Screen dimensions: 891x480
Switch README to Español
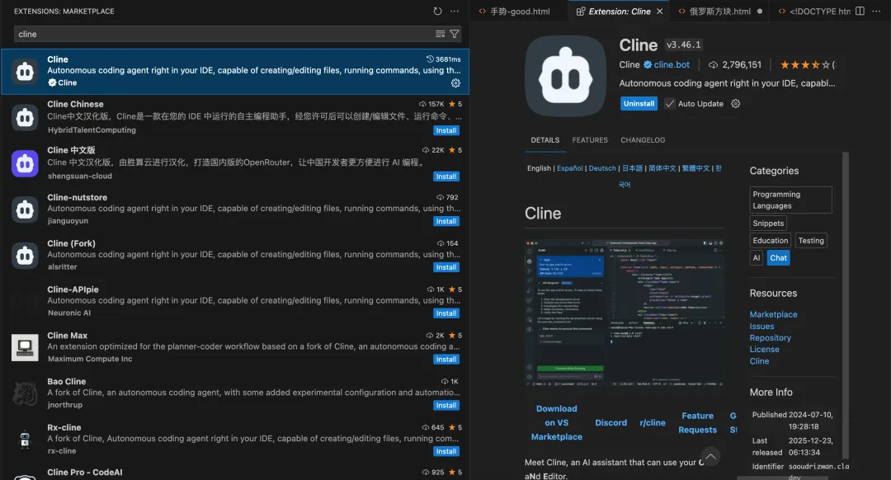[x=570, y=169]
